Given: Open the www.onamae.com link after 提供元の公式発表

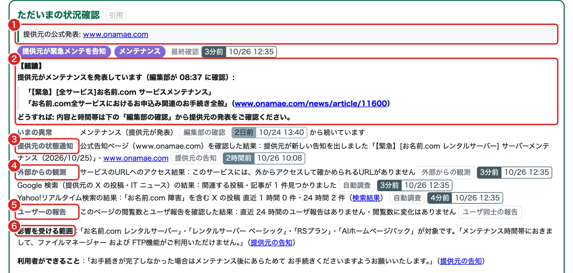Looking at the screenshot, I should pos(115,34).
